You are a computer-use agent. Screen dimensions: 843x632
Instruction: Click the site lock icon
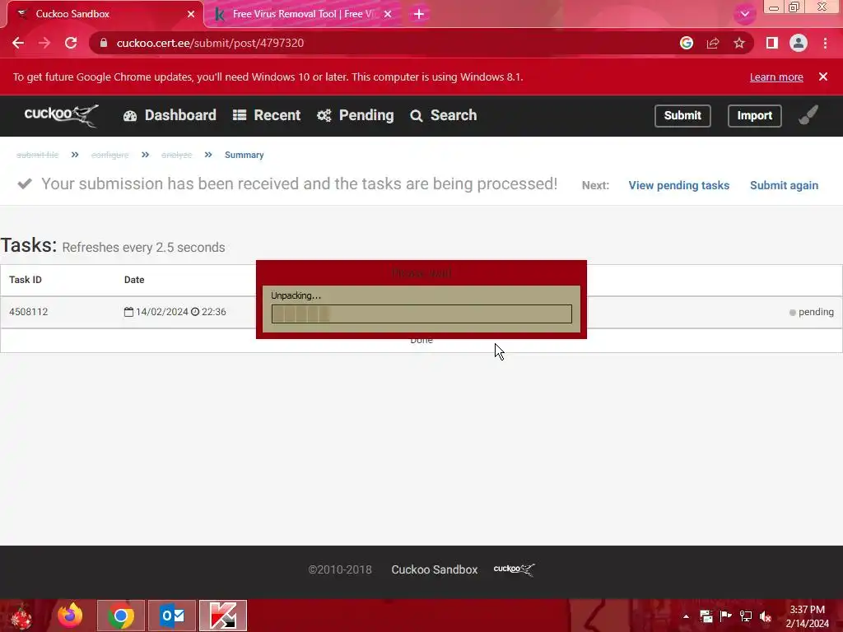pyautogui.click(x=104, y=43)
